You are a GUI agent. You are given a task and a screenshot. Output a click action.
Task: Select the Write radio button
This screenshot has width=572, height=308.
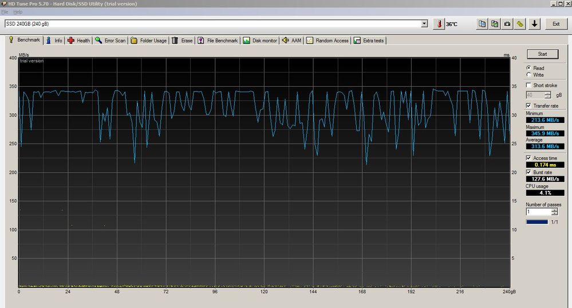tap(528, 75)
